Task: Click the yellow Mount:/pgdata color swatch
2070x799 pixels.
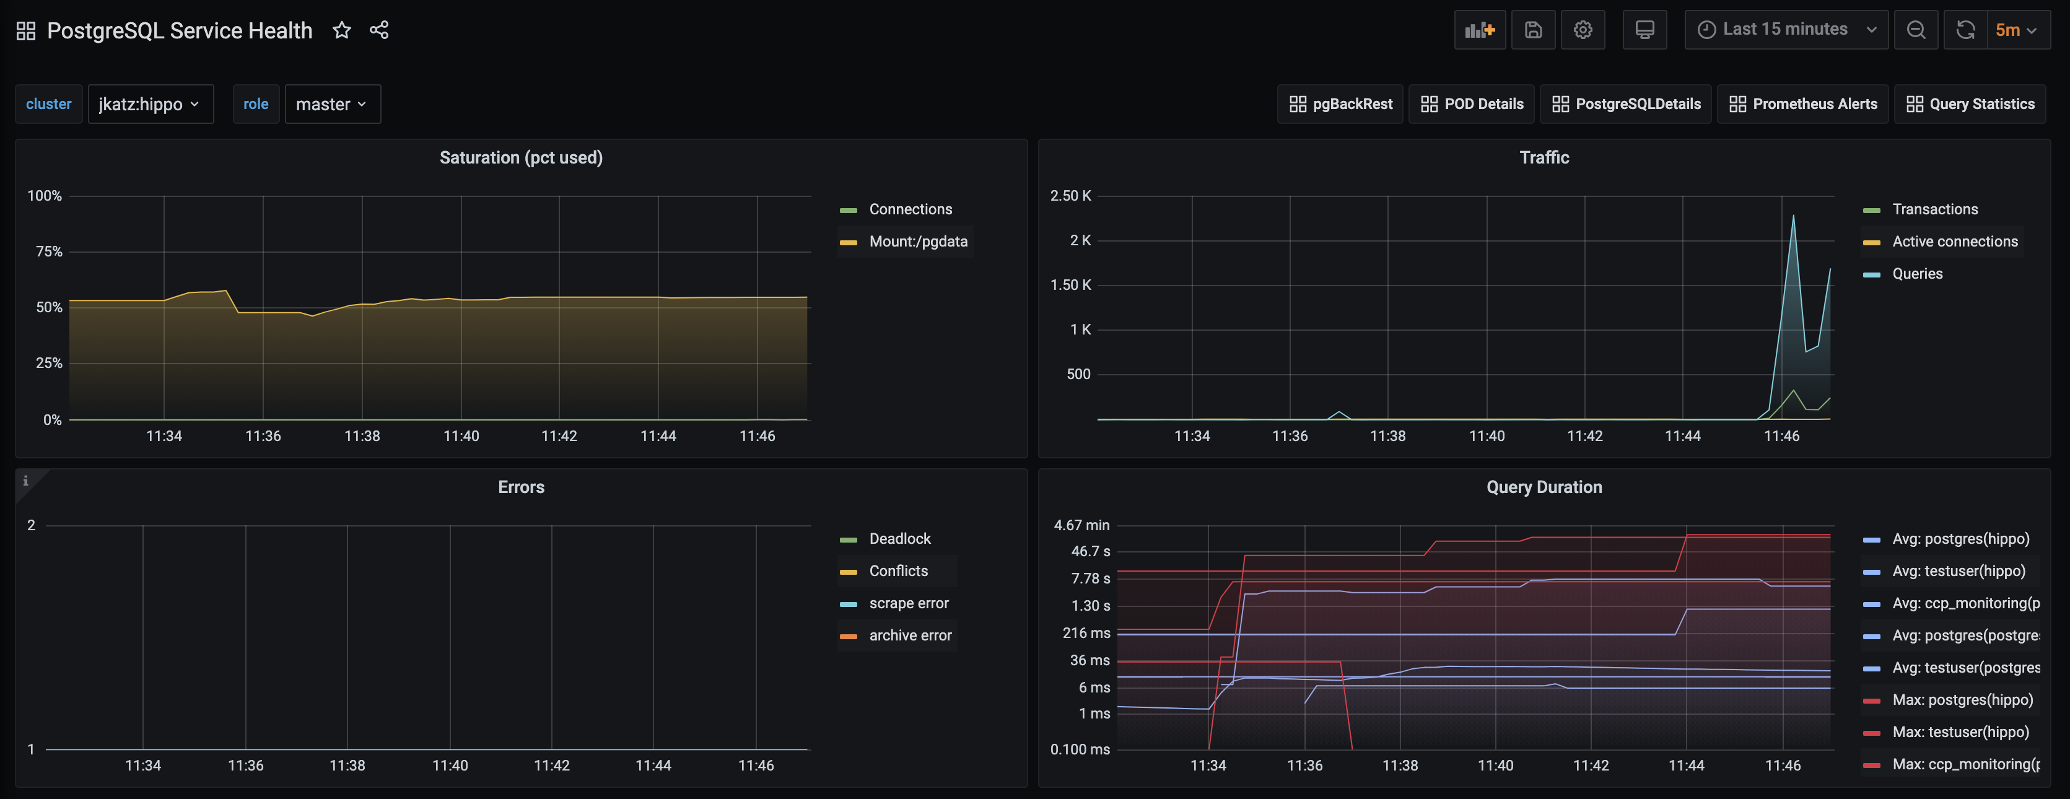Action: (x=848, y=242)
